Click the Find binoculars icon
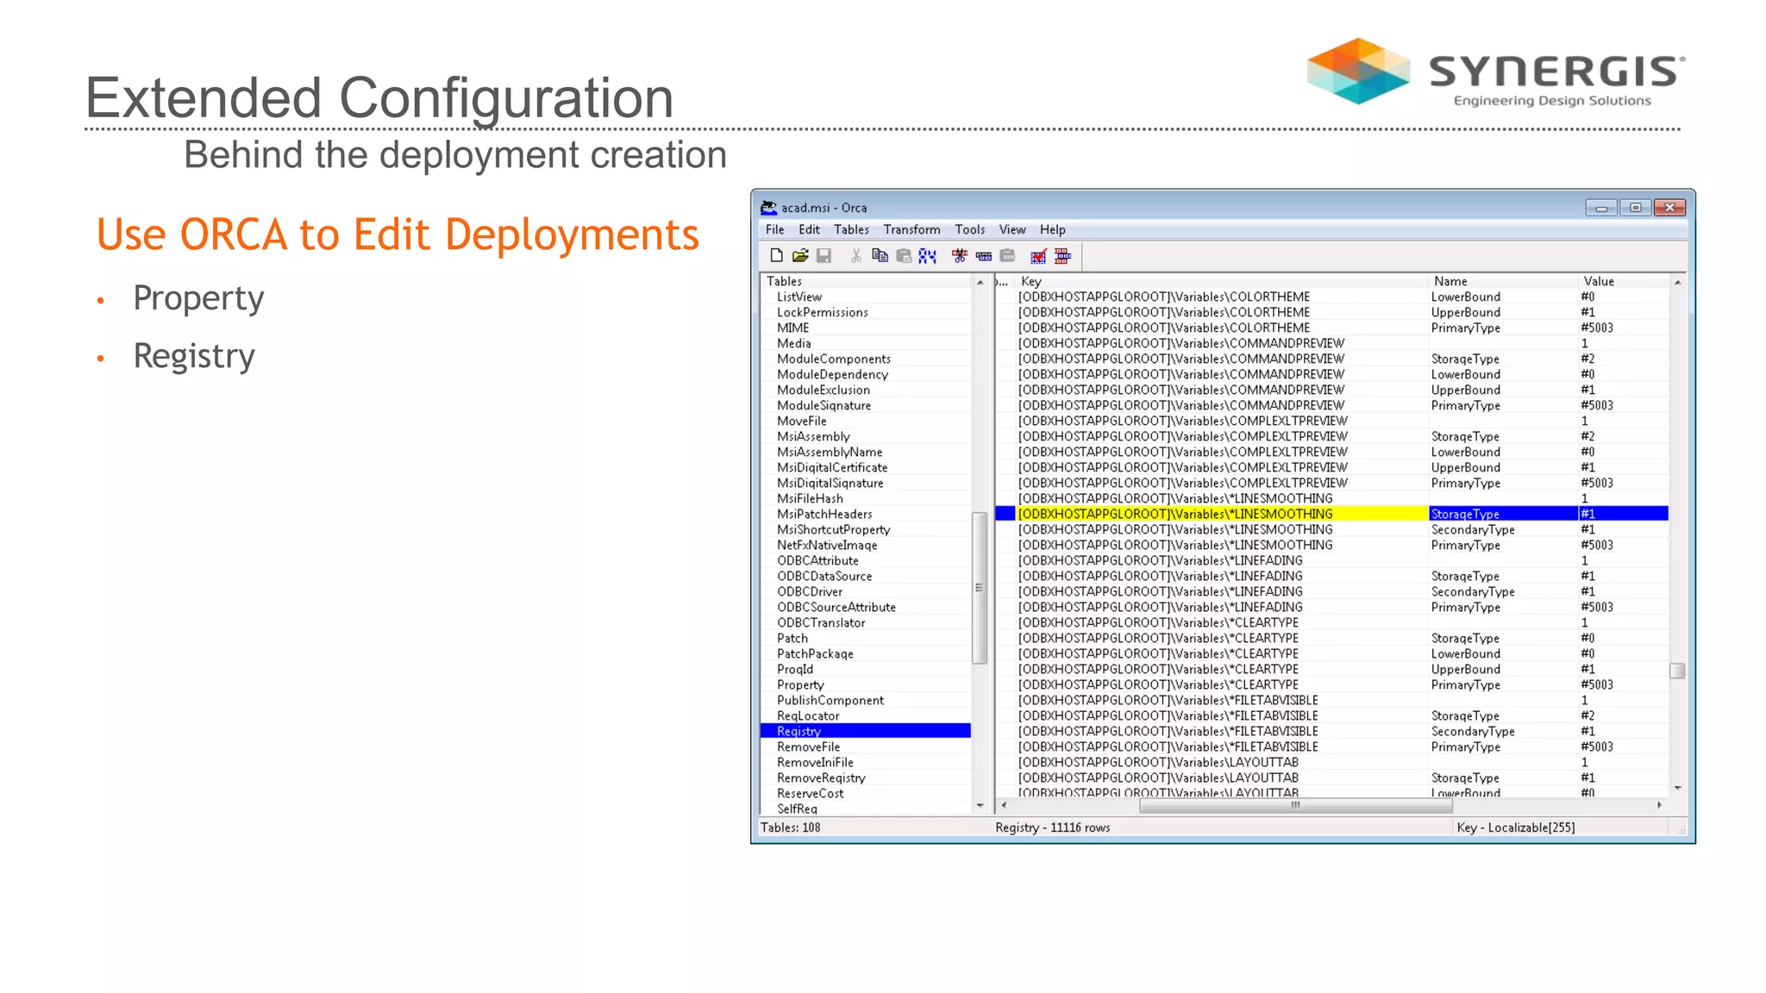This screenshot has height=993, width=1766. pos(928,256)
